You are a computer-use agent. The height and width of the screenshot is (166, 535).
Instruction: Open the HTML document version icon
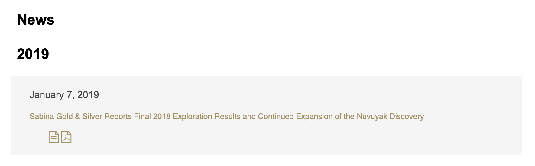tap(54, 137)
